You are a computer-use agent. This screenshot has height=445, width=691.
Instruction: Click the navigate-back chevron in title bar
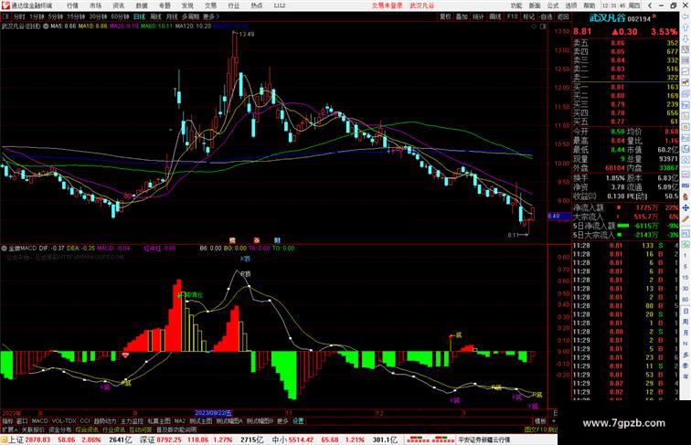pos(650,5)
